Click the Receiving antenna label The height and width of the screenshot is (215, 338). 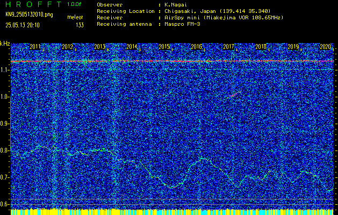tap(124, 24)
